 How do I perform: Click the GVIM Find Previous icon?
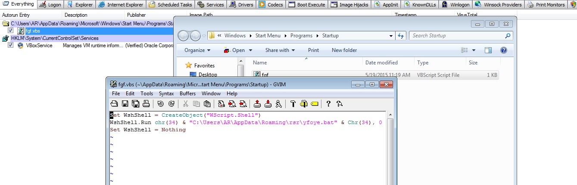(243, 103)
